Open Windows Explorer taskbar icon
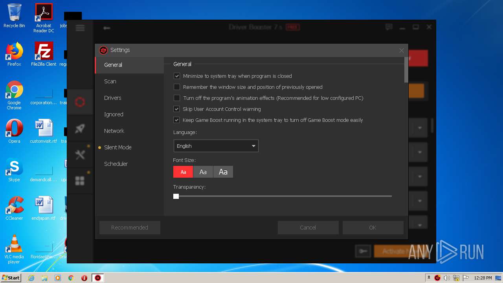Screen dimensions: 503x283 click(44, 278)
